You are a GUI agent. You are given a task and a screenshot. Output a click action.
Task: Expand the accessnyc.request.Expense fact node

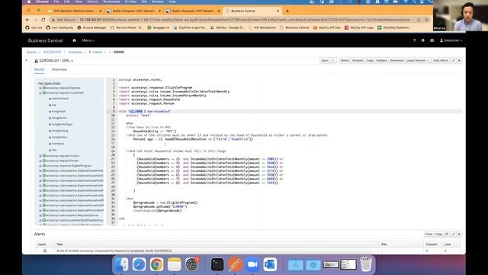tap(40, 88)
